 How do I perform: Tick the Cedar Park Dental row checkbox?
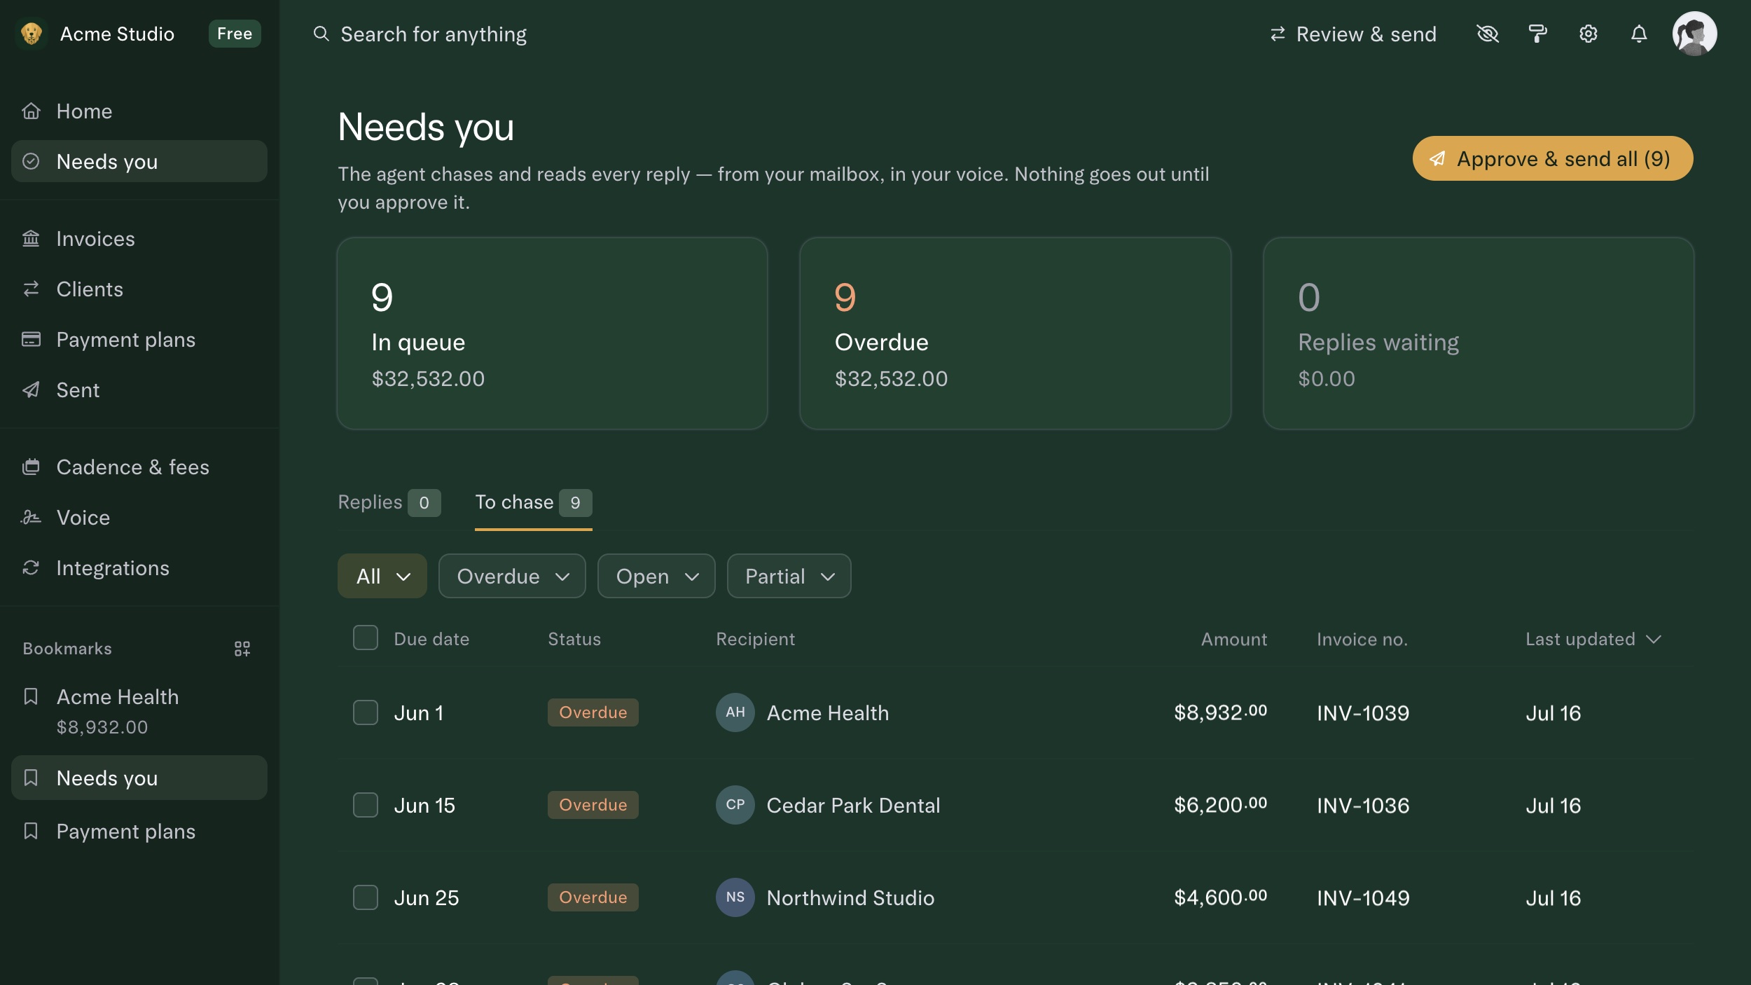pyautogui.click(x=366, y=805)
